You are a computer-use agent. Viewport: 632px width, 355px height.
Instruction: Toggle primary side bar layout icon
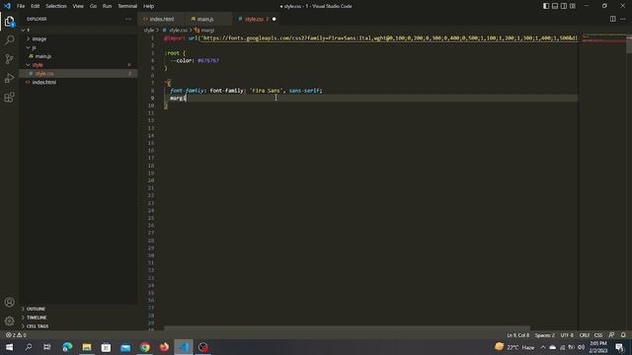click(546, 6)
